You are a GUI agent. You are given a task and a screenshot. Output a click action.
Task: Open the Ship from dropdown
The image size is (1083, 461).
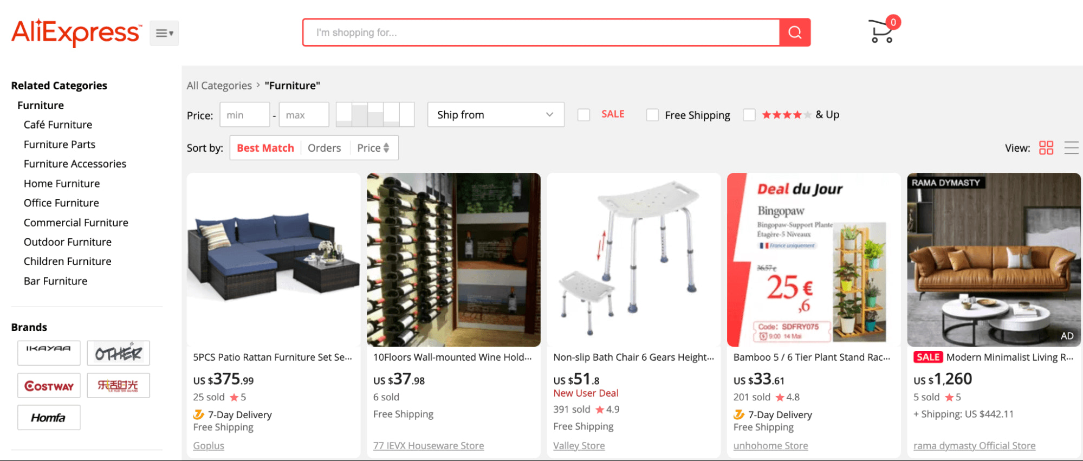point(495,115)
